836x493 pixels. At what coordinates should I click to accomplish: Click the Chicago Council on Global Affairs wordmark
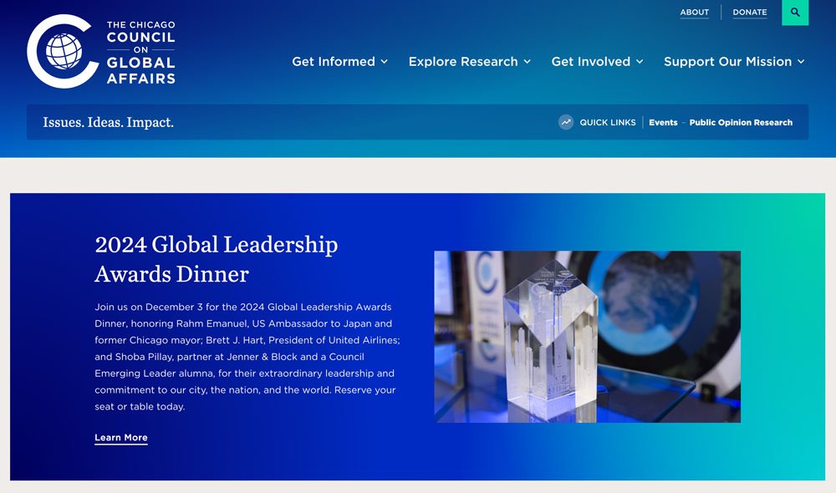[x=140, y=53]
